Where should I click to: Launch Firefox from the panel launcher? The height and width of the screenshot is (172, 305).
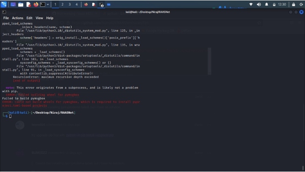[x=36, y=5]
